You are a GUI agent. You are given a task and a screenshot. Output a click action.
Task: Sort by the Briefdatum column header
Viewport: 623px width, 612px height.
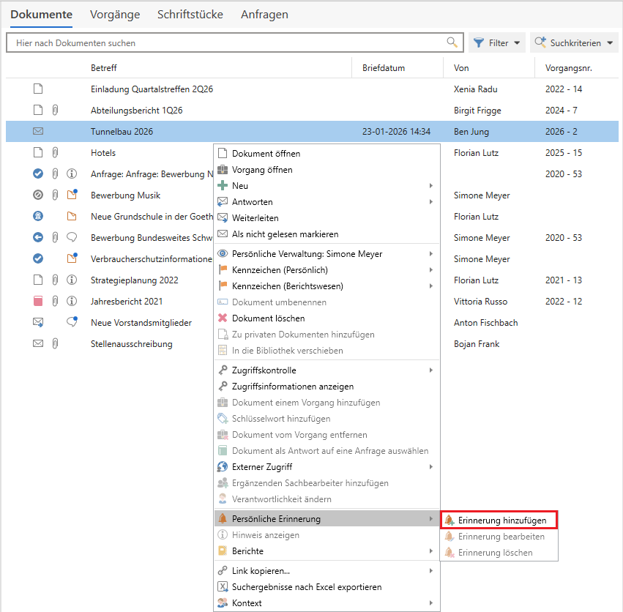384,68
